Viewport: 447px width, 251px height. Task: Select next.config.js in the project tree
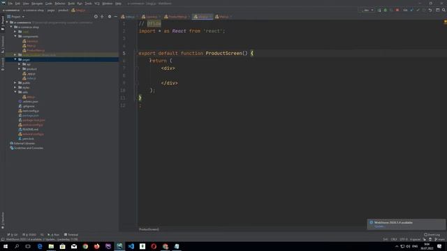click(x=31, y=111)
